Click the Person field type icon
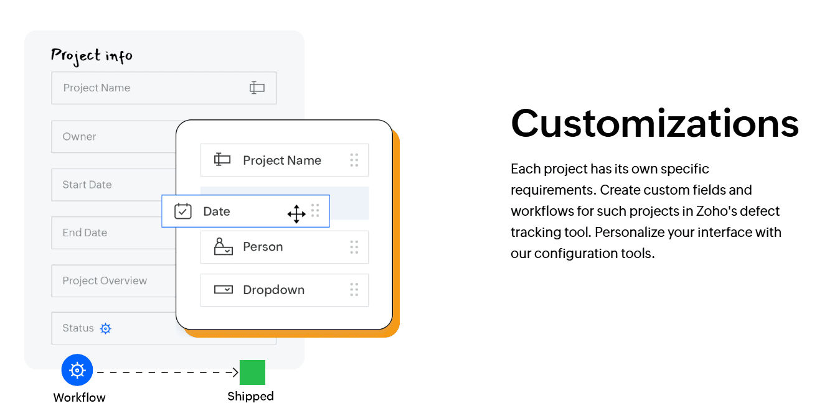This screenshot has height=411, width=822. [223, 247]
